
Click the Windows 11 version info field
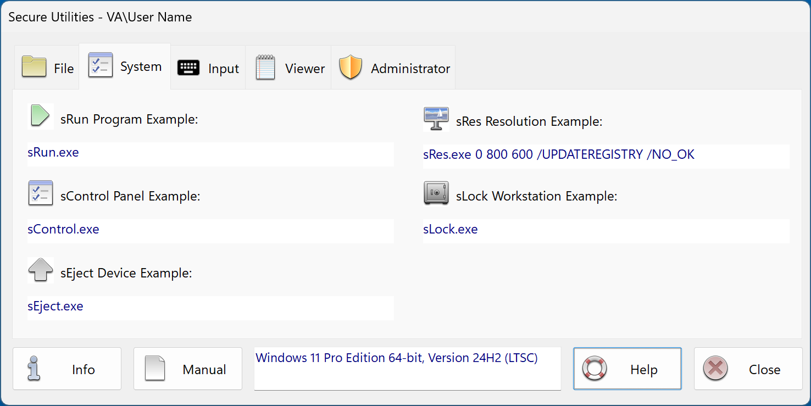[407, 369]
